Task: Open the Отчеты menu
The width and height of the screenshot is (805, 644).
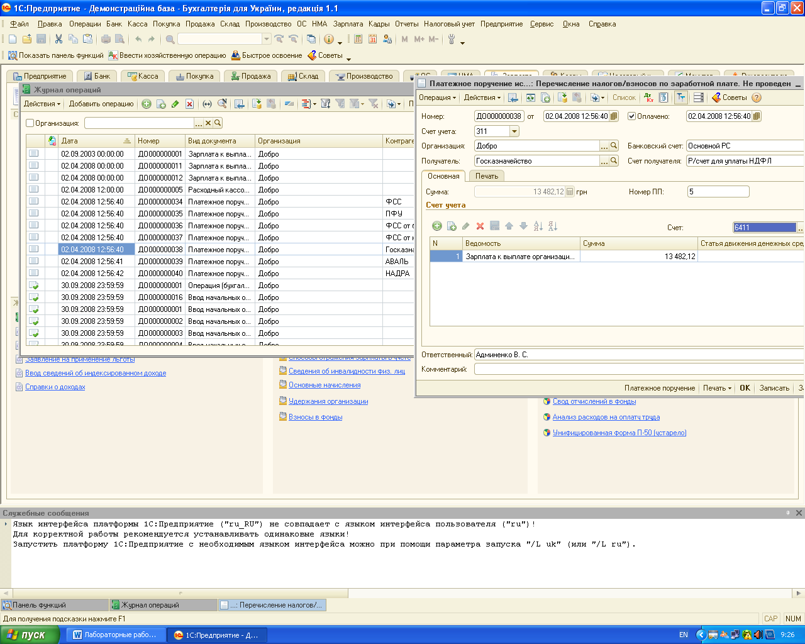Action: point(406,24)
